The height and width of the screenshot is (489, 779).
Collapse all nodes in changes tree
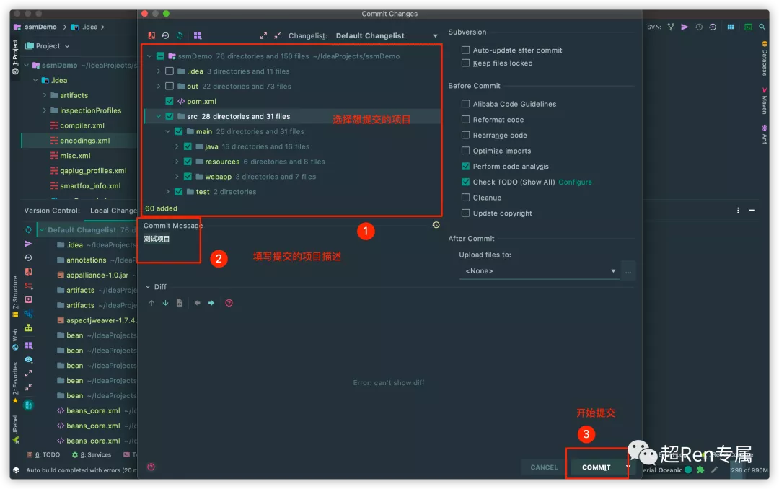(x=277, y=36)
